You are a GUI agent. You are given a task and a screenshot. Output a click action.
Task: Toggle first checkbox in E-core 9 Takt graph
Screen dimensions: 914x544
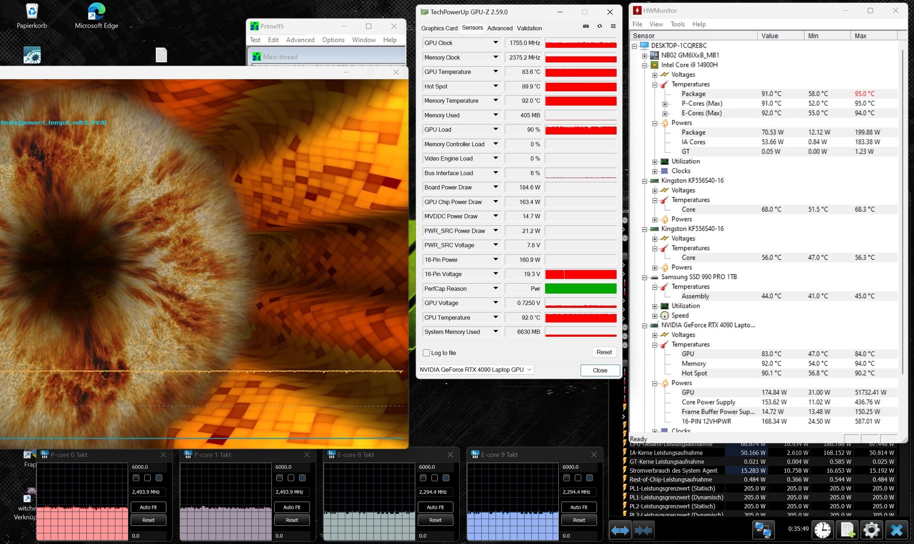coord(566,478)
